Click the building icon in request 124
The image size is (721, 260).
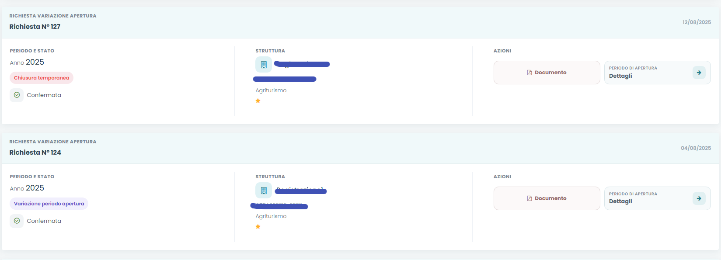point(264,191)
